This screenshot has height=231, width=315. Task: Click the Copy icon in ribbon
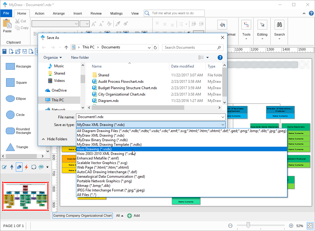(x=17, y=28)
